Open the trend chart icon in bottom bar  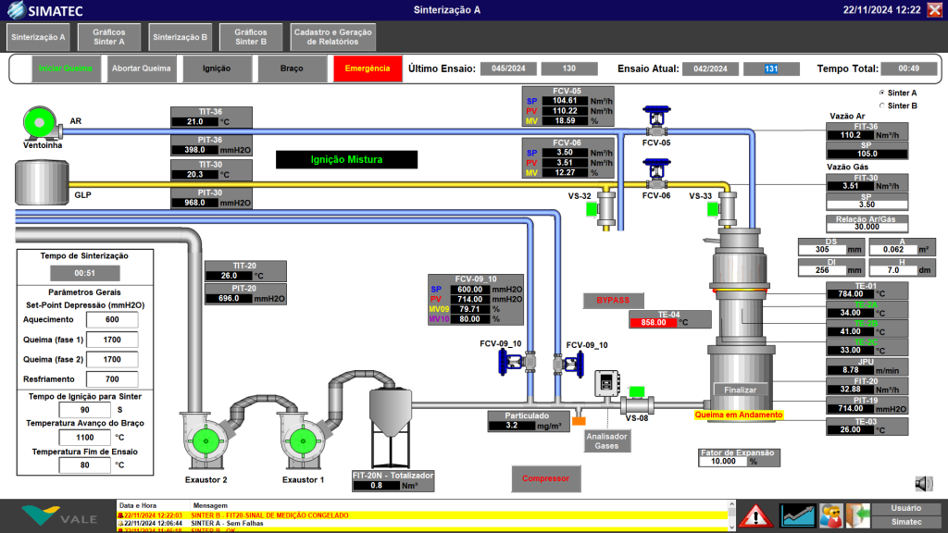tap(798, 514)
